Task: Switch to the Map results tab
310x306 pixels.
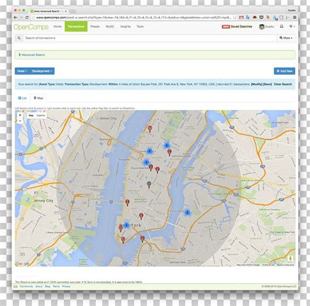Action: [x=39, y=98]
